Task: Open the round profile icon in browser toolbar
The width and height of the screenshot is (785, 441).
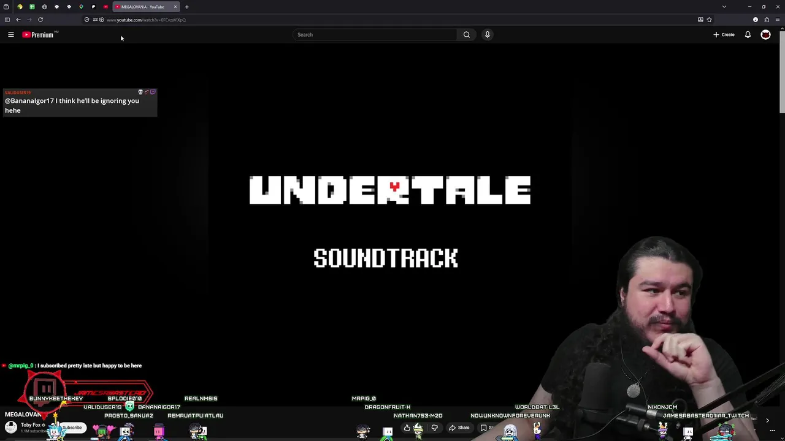Action: (x=756, y=20)
